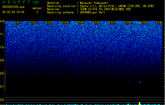This screenshot has height=105, width=165.
Task: Click the filename 0603092330.png
Action: point(13,7)
